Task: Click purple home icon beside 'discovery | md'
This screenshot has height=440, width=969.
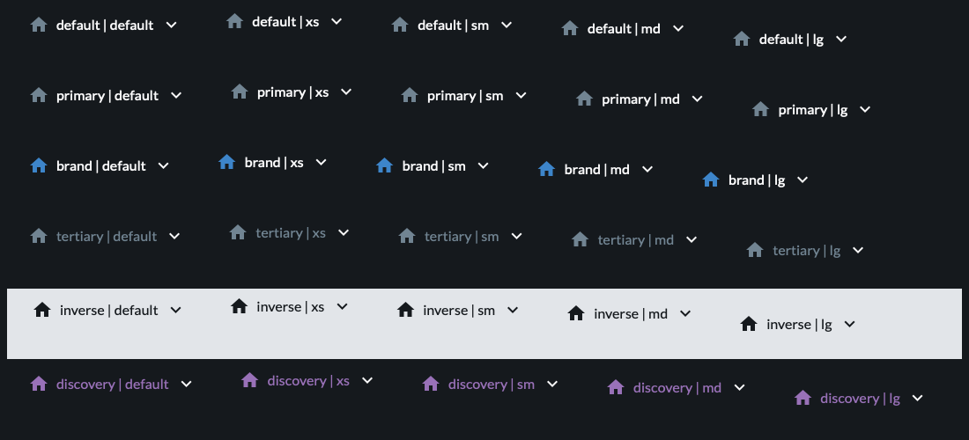Action: (x=616, y=387)
